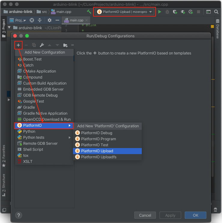This screenshot has height=223, width=222.
Task: Collapse the arduino-blink project tree node
Action: 9,27
